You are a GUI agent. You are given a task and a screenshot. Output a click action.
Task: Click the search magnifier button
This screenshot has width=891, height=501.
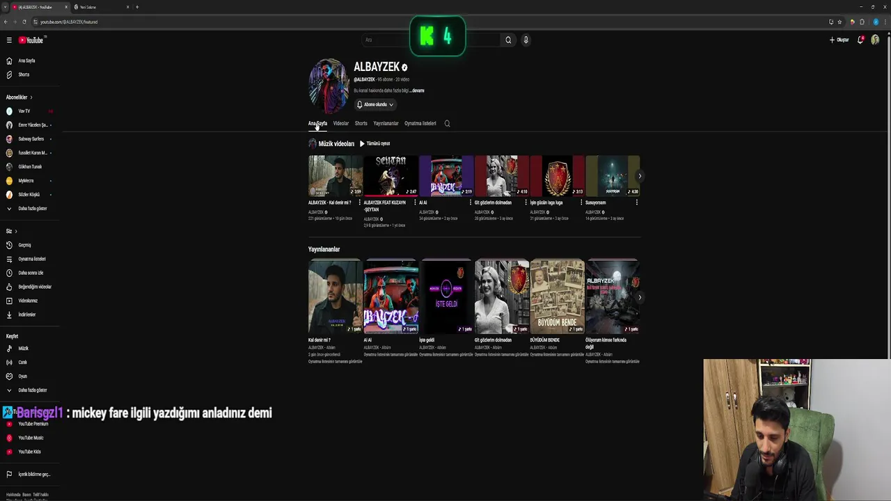tap(508, 40)
